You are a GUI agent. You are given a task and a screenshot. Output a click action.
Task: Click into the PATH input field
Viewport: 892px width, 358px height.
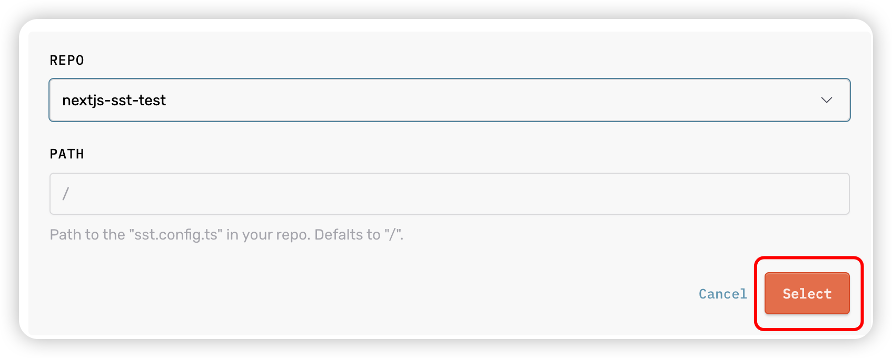click(449, 194)
